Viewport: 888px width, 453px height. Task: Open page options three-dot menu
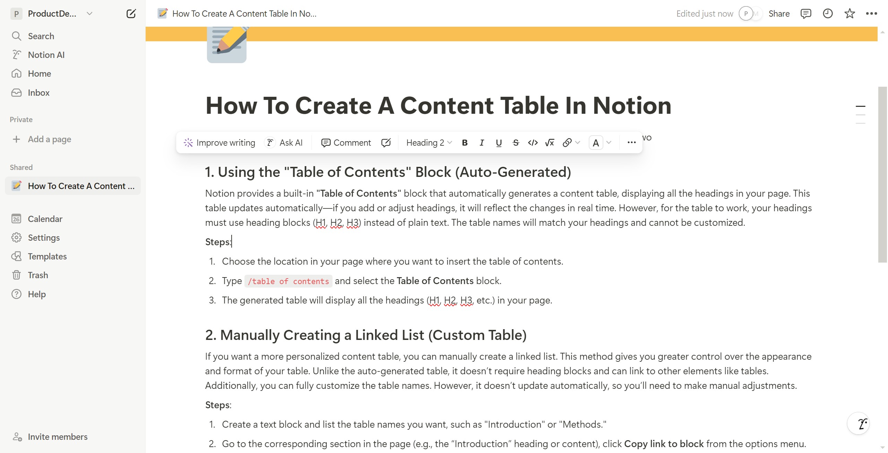click(871, 14)
